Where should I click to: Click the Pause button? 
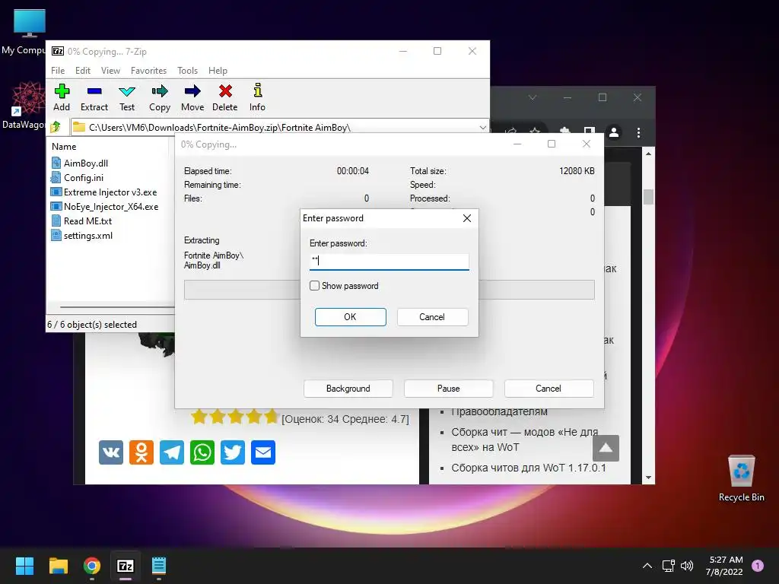coord(448,389)
